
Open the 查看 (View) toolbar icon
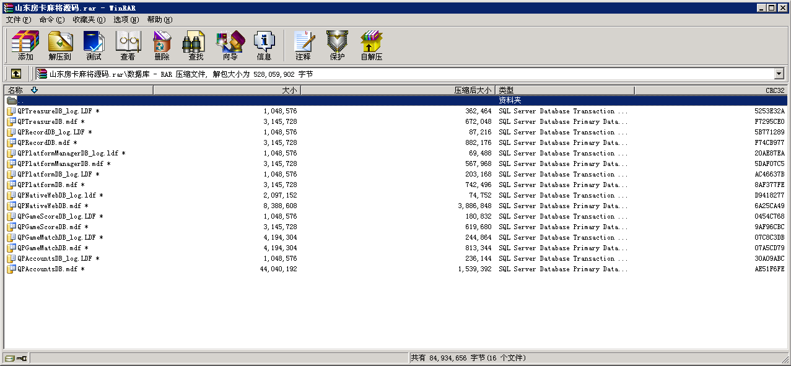click(128, 46)
